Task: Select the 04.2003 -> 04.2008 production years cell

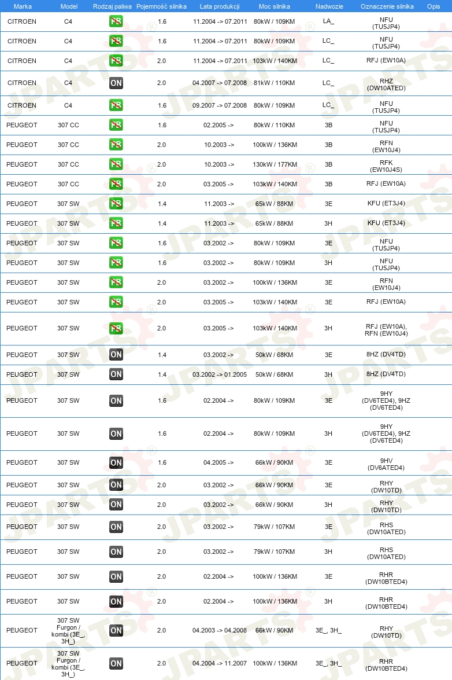Action: 220,631
